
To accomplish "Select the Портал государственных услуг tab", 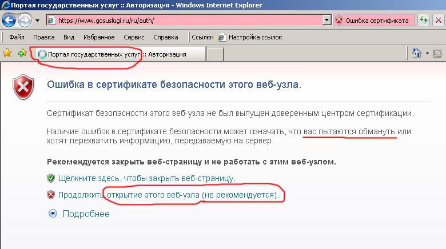I will (x=118, y=54).
